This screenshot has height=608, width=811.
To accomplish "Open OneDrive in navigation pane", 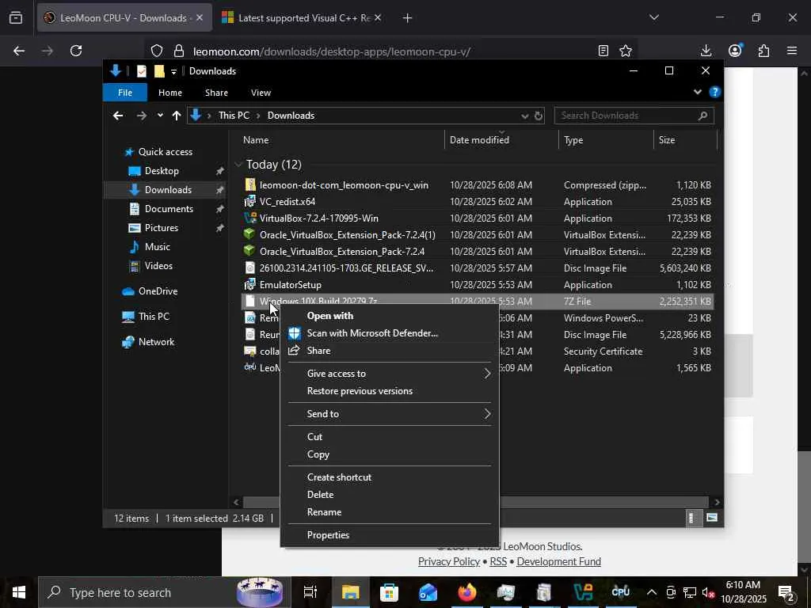I will [x=158, y=291].
